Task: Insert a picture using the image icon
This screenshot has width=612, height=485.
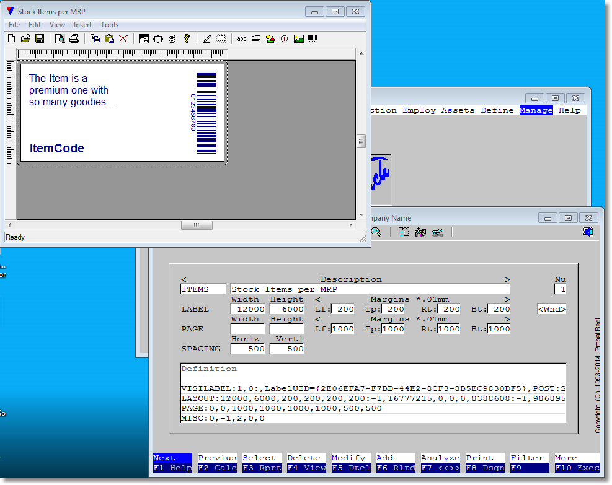Action: point(298,38)
